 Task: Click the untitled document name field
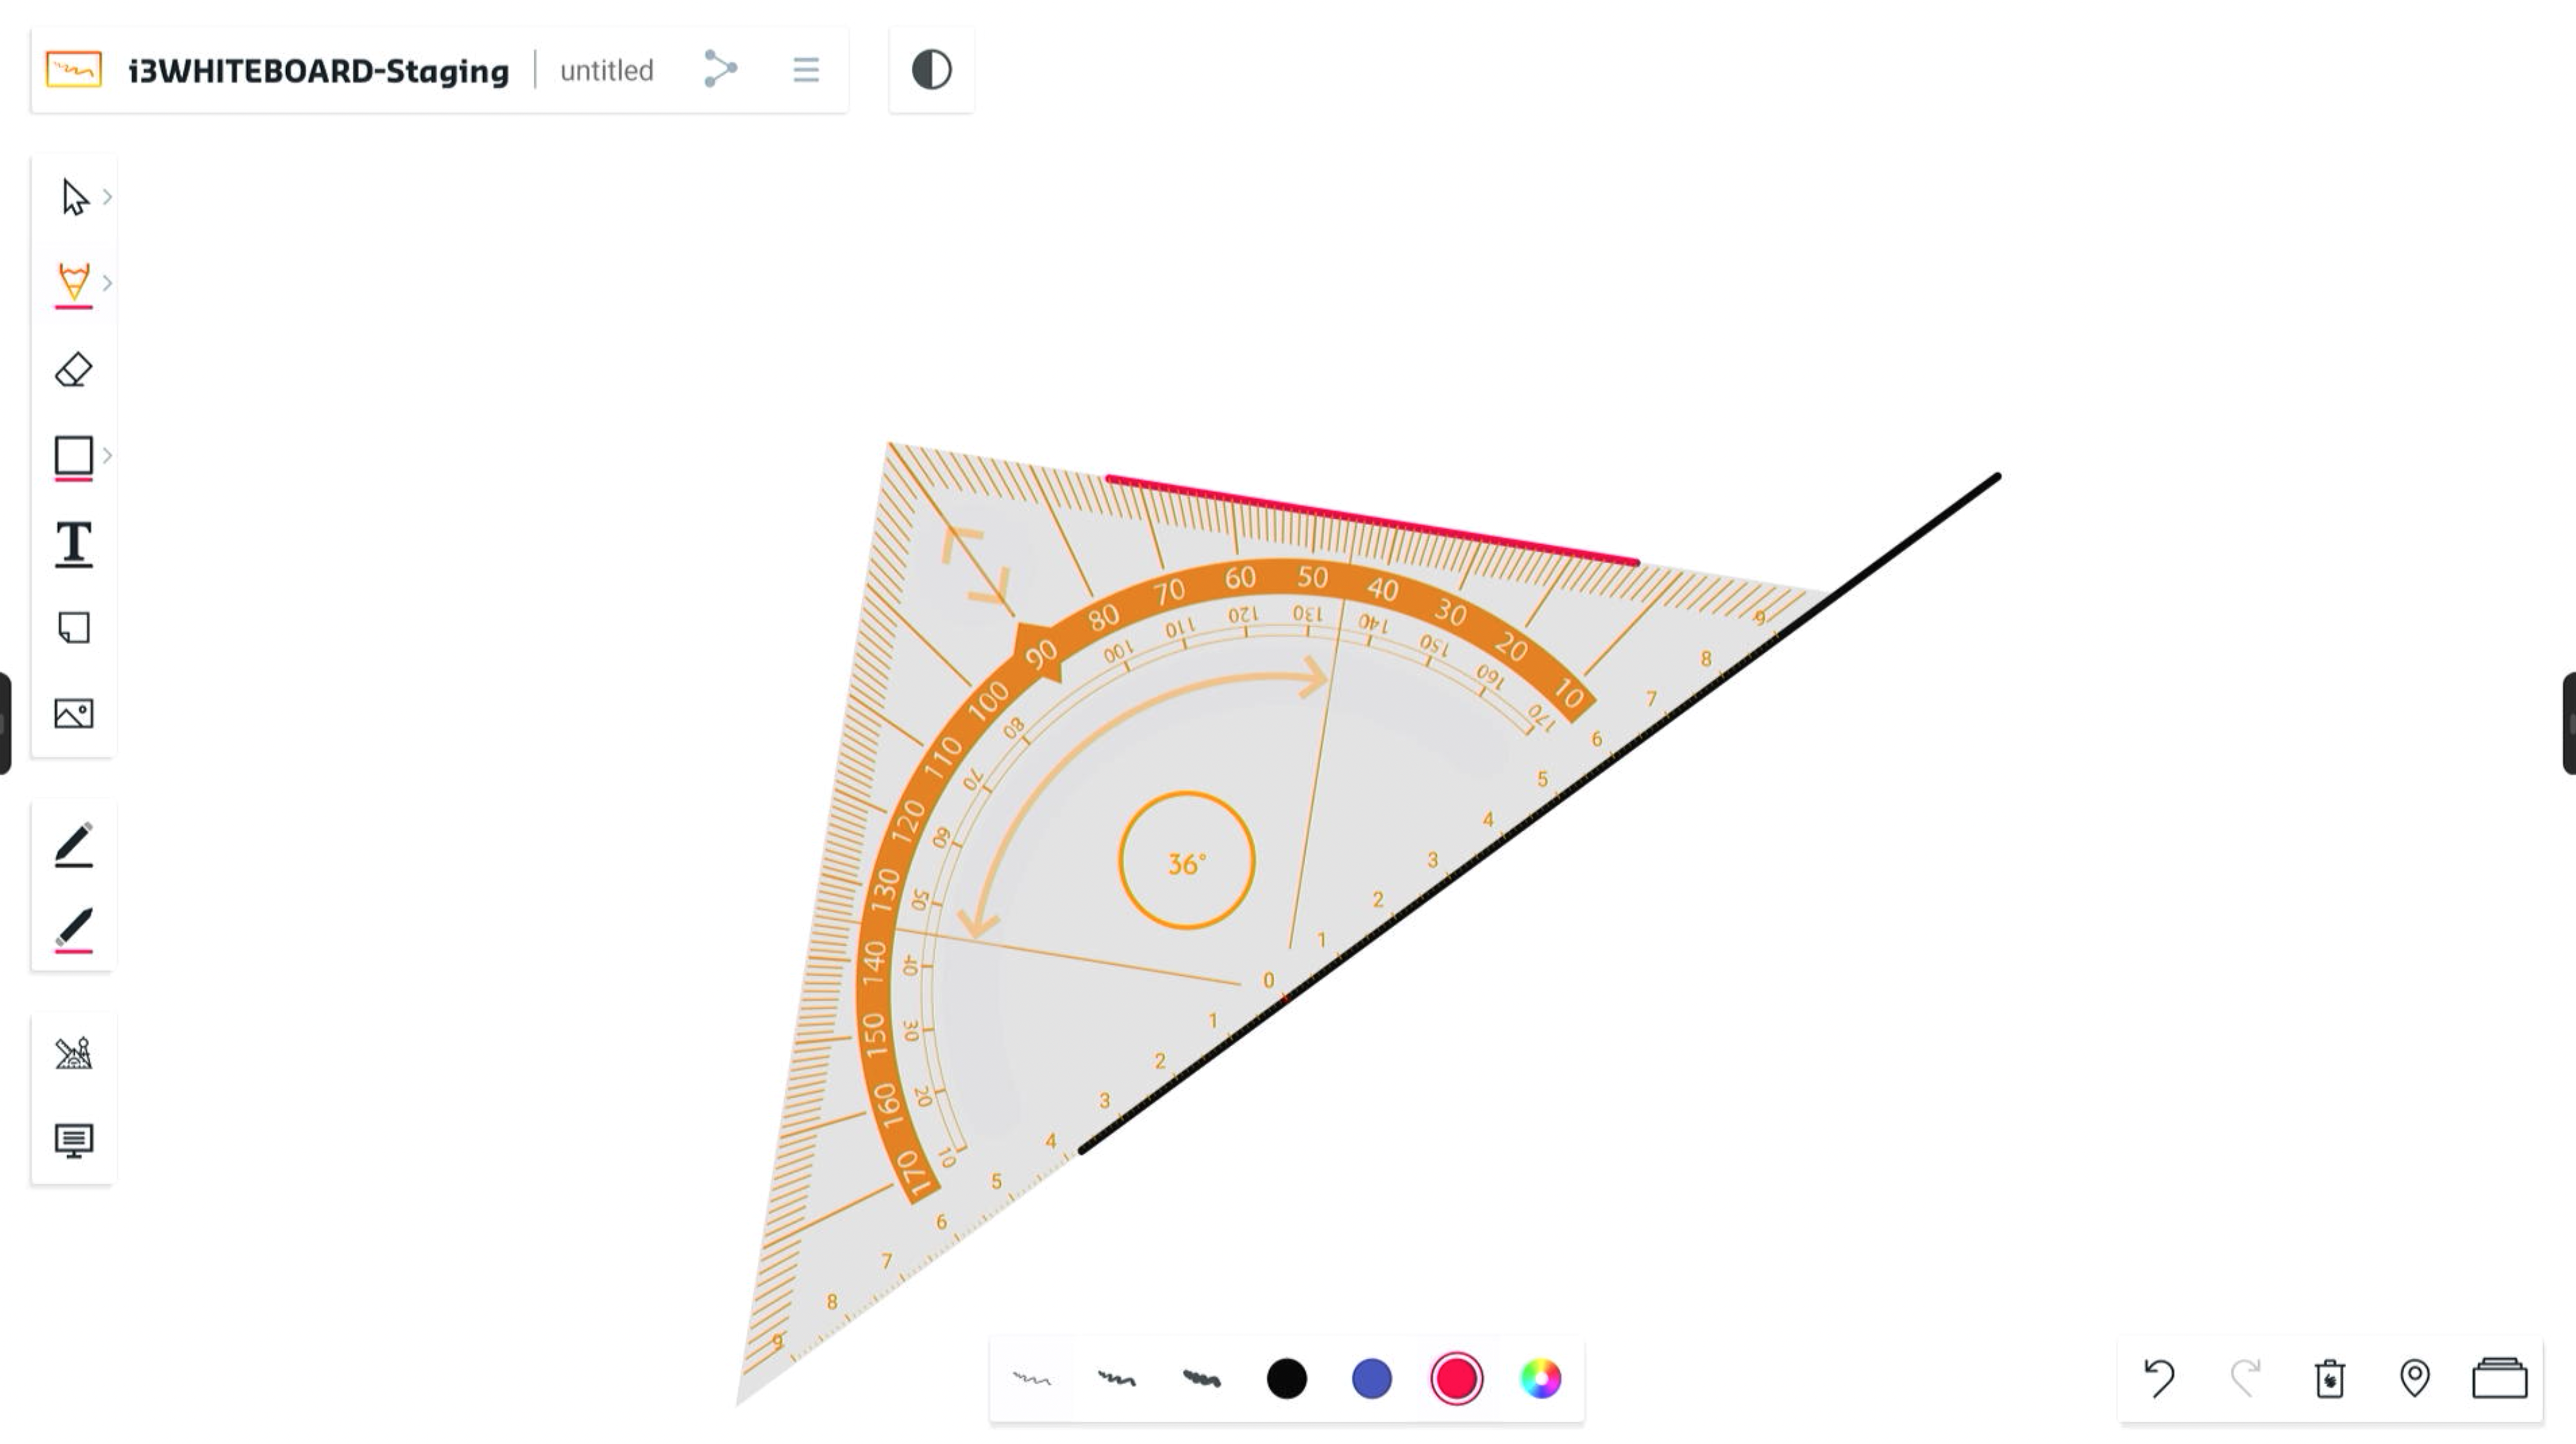607,69
